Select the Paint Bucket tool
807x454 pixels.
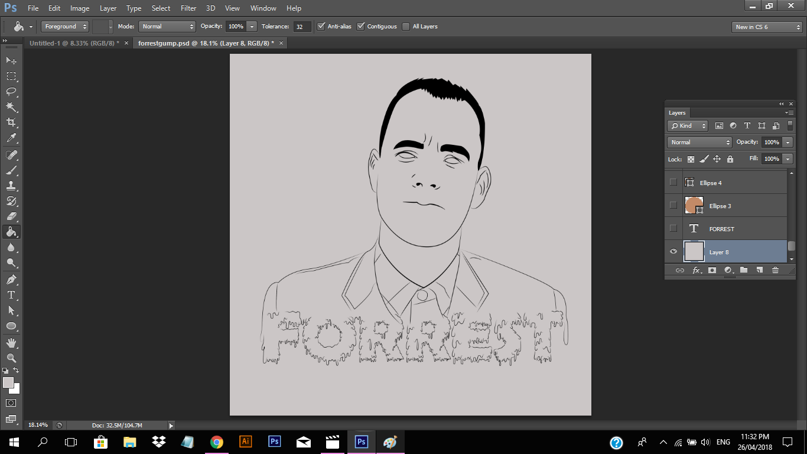pyautogui.click(x=11, y=231)
